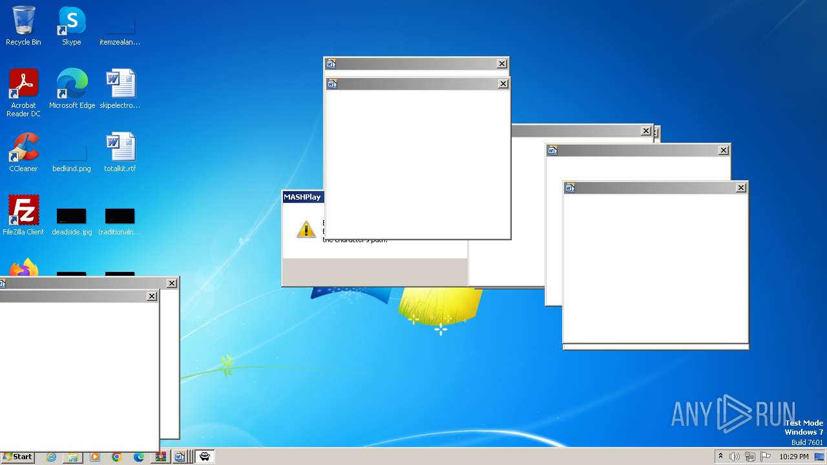Viewport: 827px width, 465px height.
Task: Launch CCleaner from the desktop
Action: coord(23,152)
